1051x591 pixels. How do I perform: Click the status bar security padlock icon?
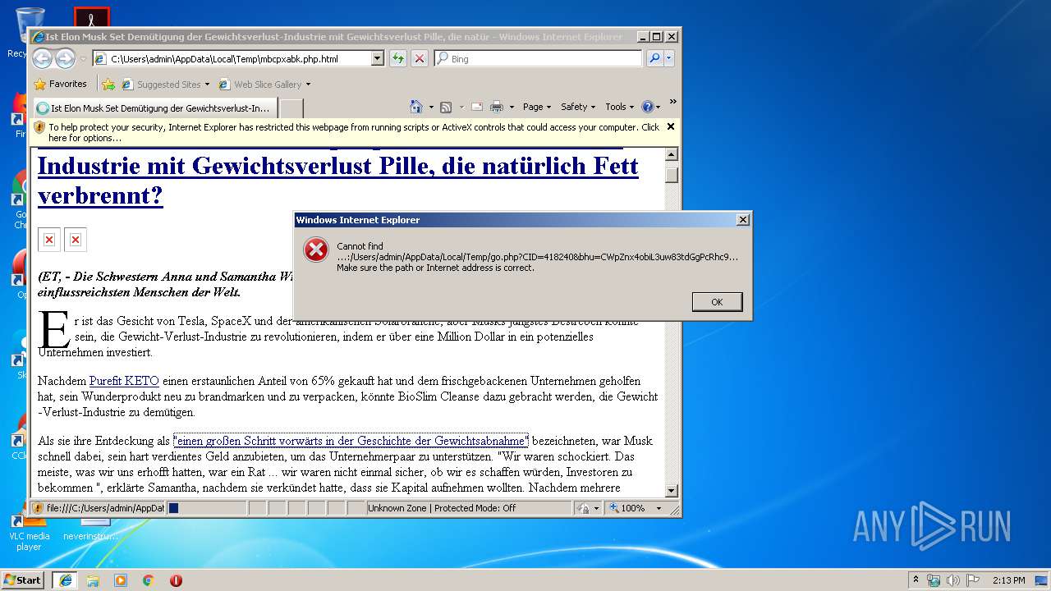tap(583, 508)
